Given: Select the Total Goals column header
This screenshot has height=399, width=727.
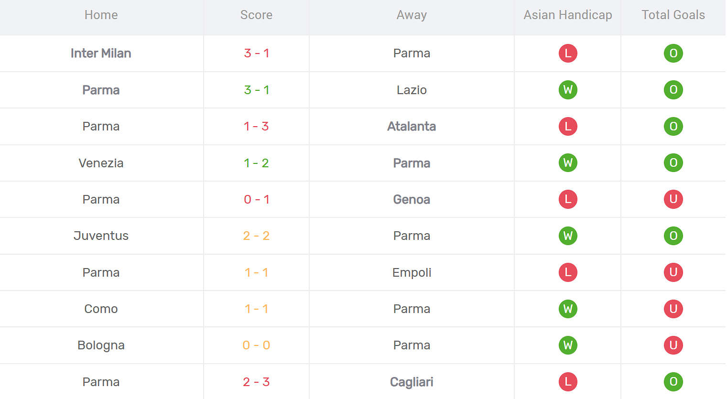Looking at the screenshot, I should (x=673, y=15).
